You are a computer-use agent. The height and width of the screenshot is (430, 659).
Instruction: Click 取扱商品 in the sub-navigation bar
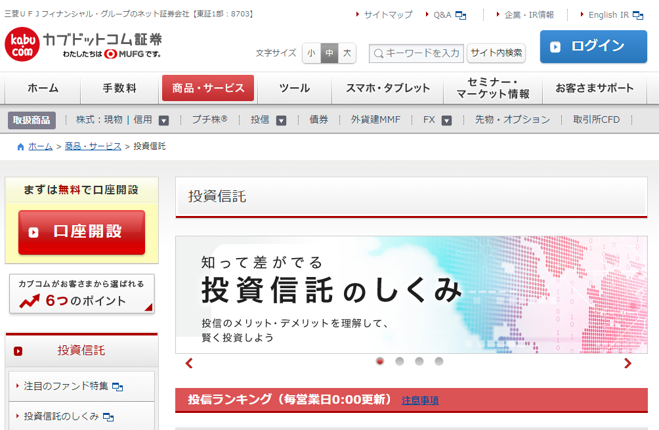[32, 120]
